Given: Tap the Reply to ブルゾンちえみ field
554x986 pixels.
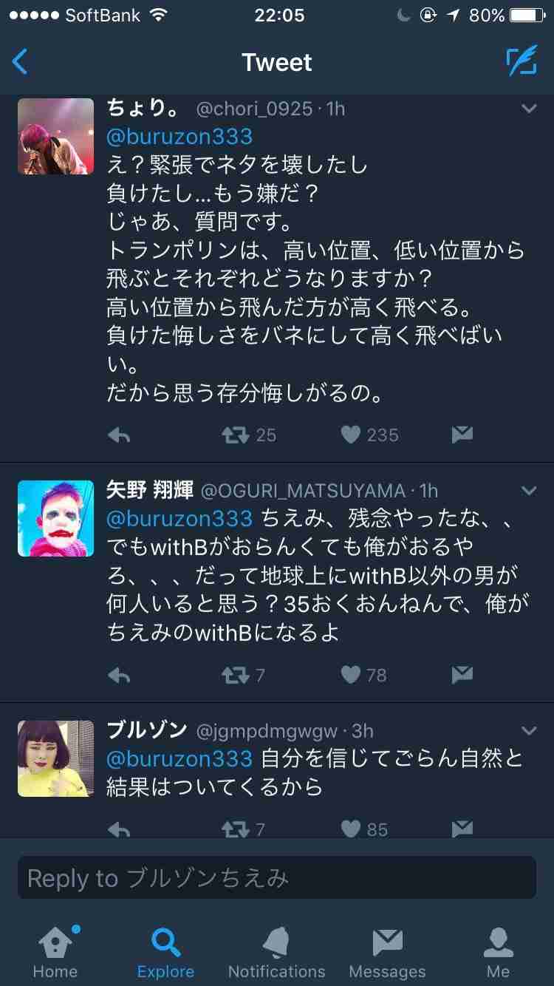Looking at the screenshot, I should tap(277, 877).
